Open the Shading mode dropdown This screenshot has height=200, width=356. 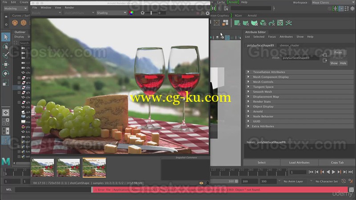point(111,13)
